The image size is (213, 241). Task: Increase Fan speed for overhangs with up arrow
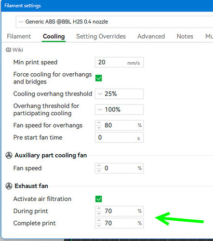click(x=99, y=123)
